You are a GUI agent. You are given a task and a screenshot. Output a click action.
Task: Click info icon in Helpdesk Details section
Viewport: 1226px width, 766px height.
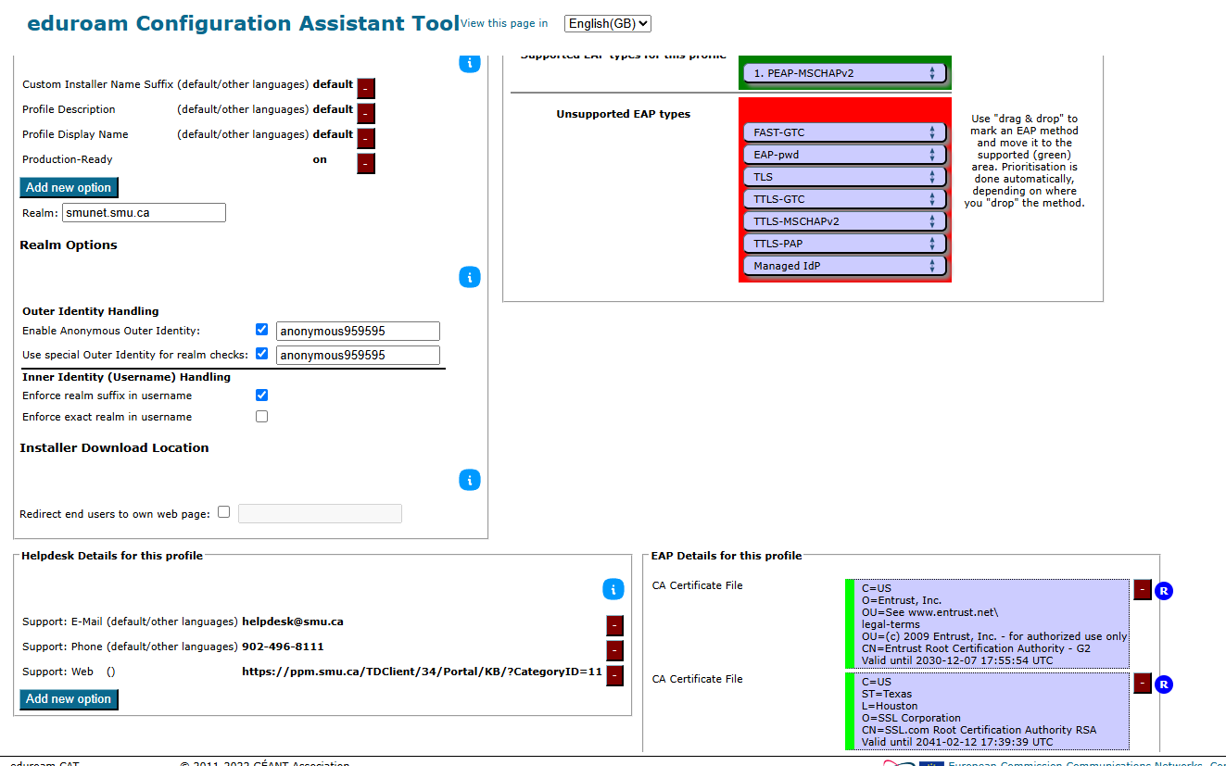[x=613, y=589]
